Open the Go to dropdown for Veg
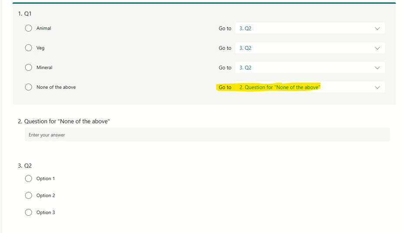This screenshot has height=233, width=403. coord(310,48)
